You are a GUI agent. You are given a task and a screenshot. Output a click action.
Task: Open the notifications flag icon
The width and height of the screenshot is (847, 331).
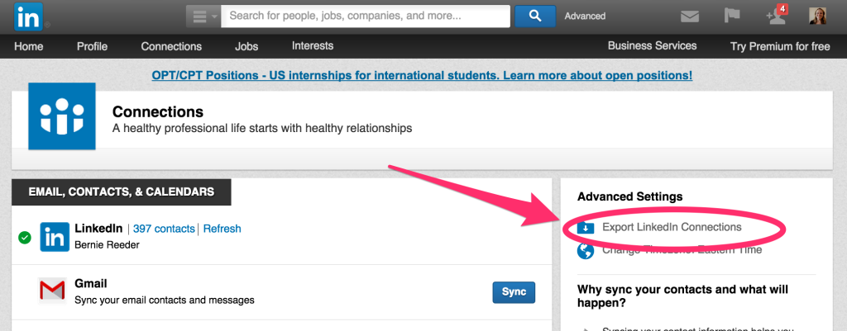point(733,16)
